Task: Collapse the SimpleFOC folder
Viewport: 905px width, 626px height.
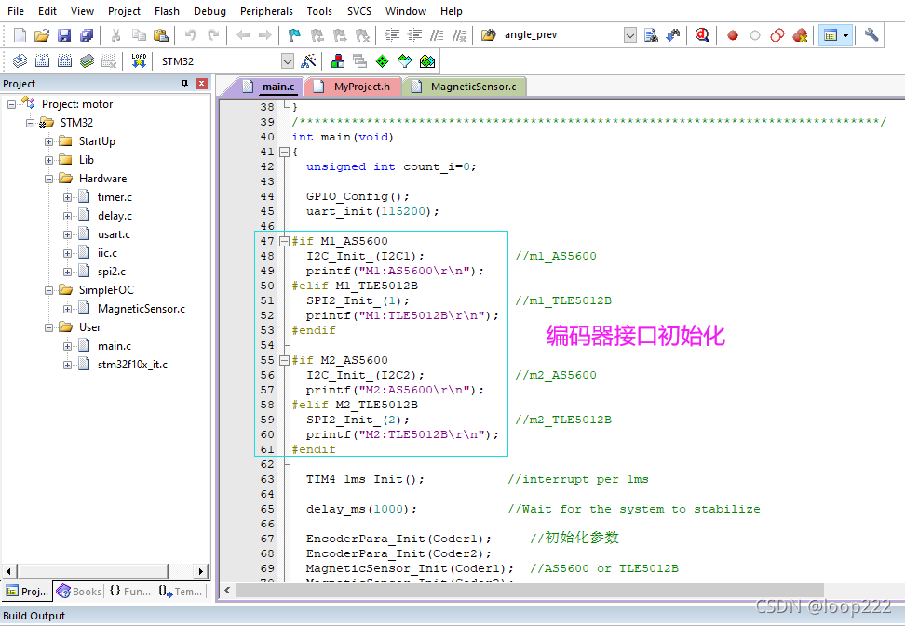Action: coord(49,290)
